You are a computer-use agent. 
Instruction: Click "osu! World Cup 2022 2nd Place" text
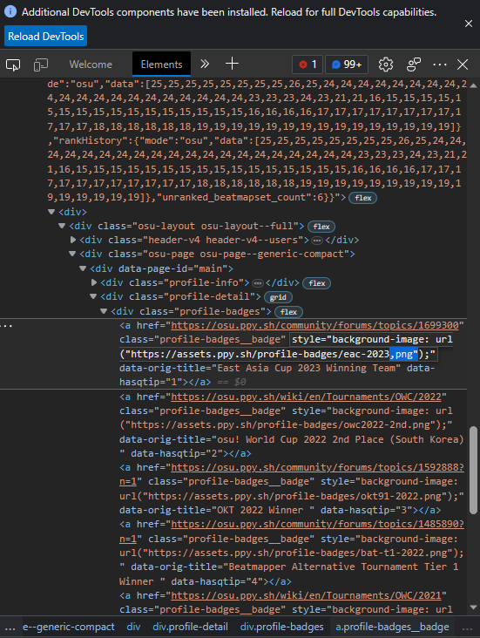301,439
